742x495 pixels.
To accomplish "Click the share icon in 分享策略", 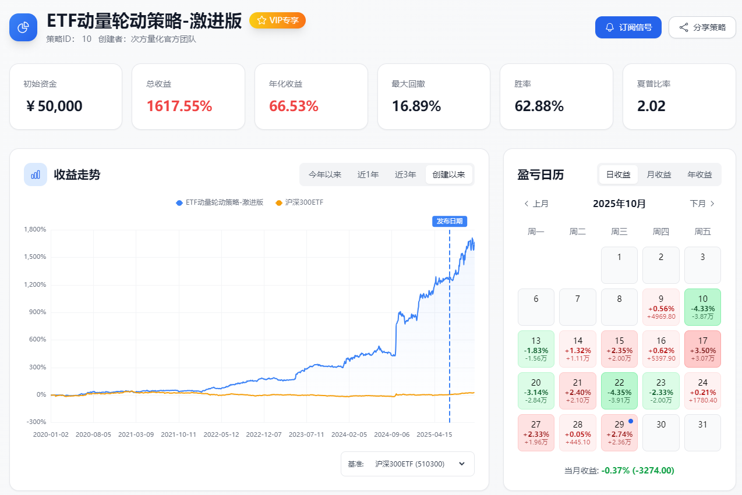I will tap(684, 27).
